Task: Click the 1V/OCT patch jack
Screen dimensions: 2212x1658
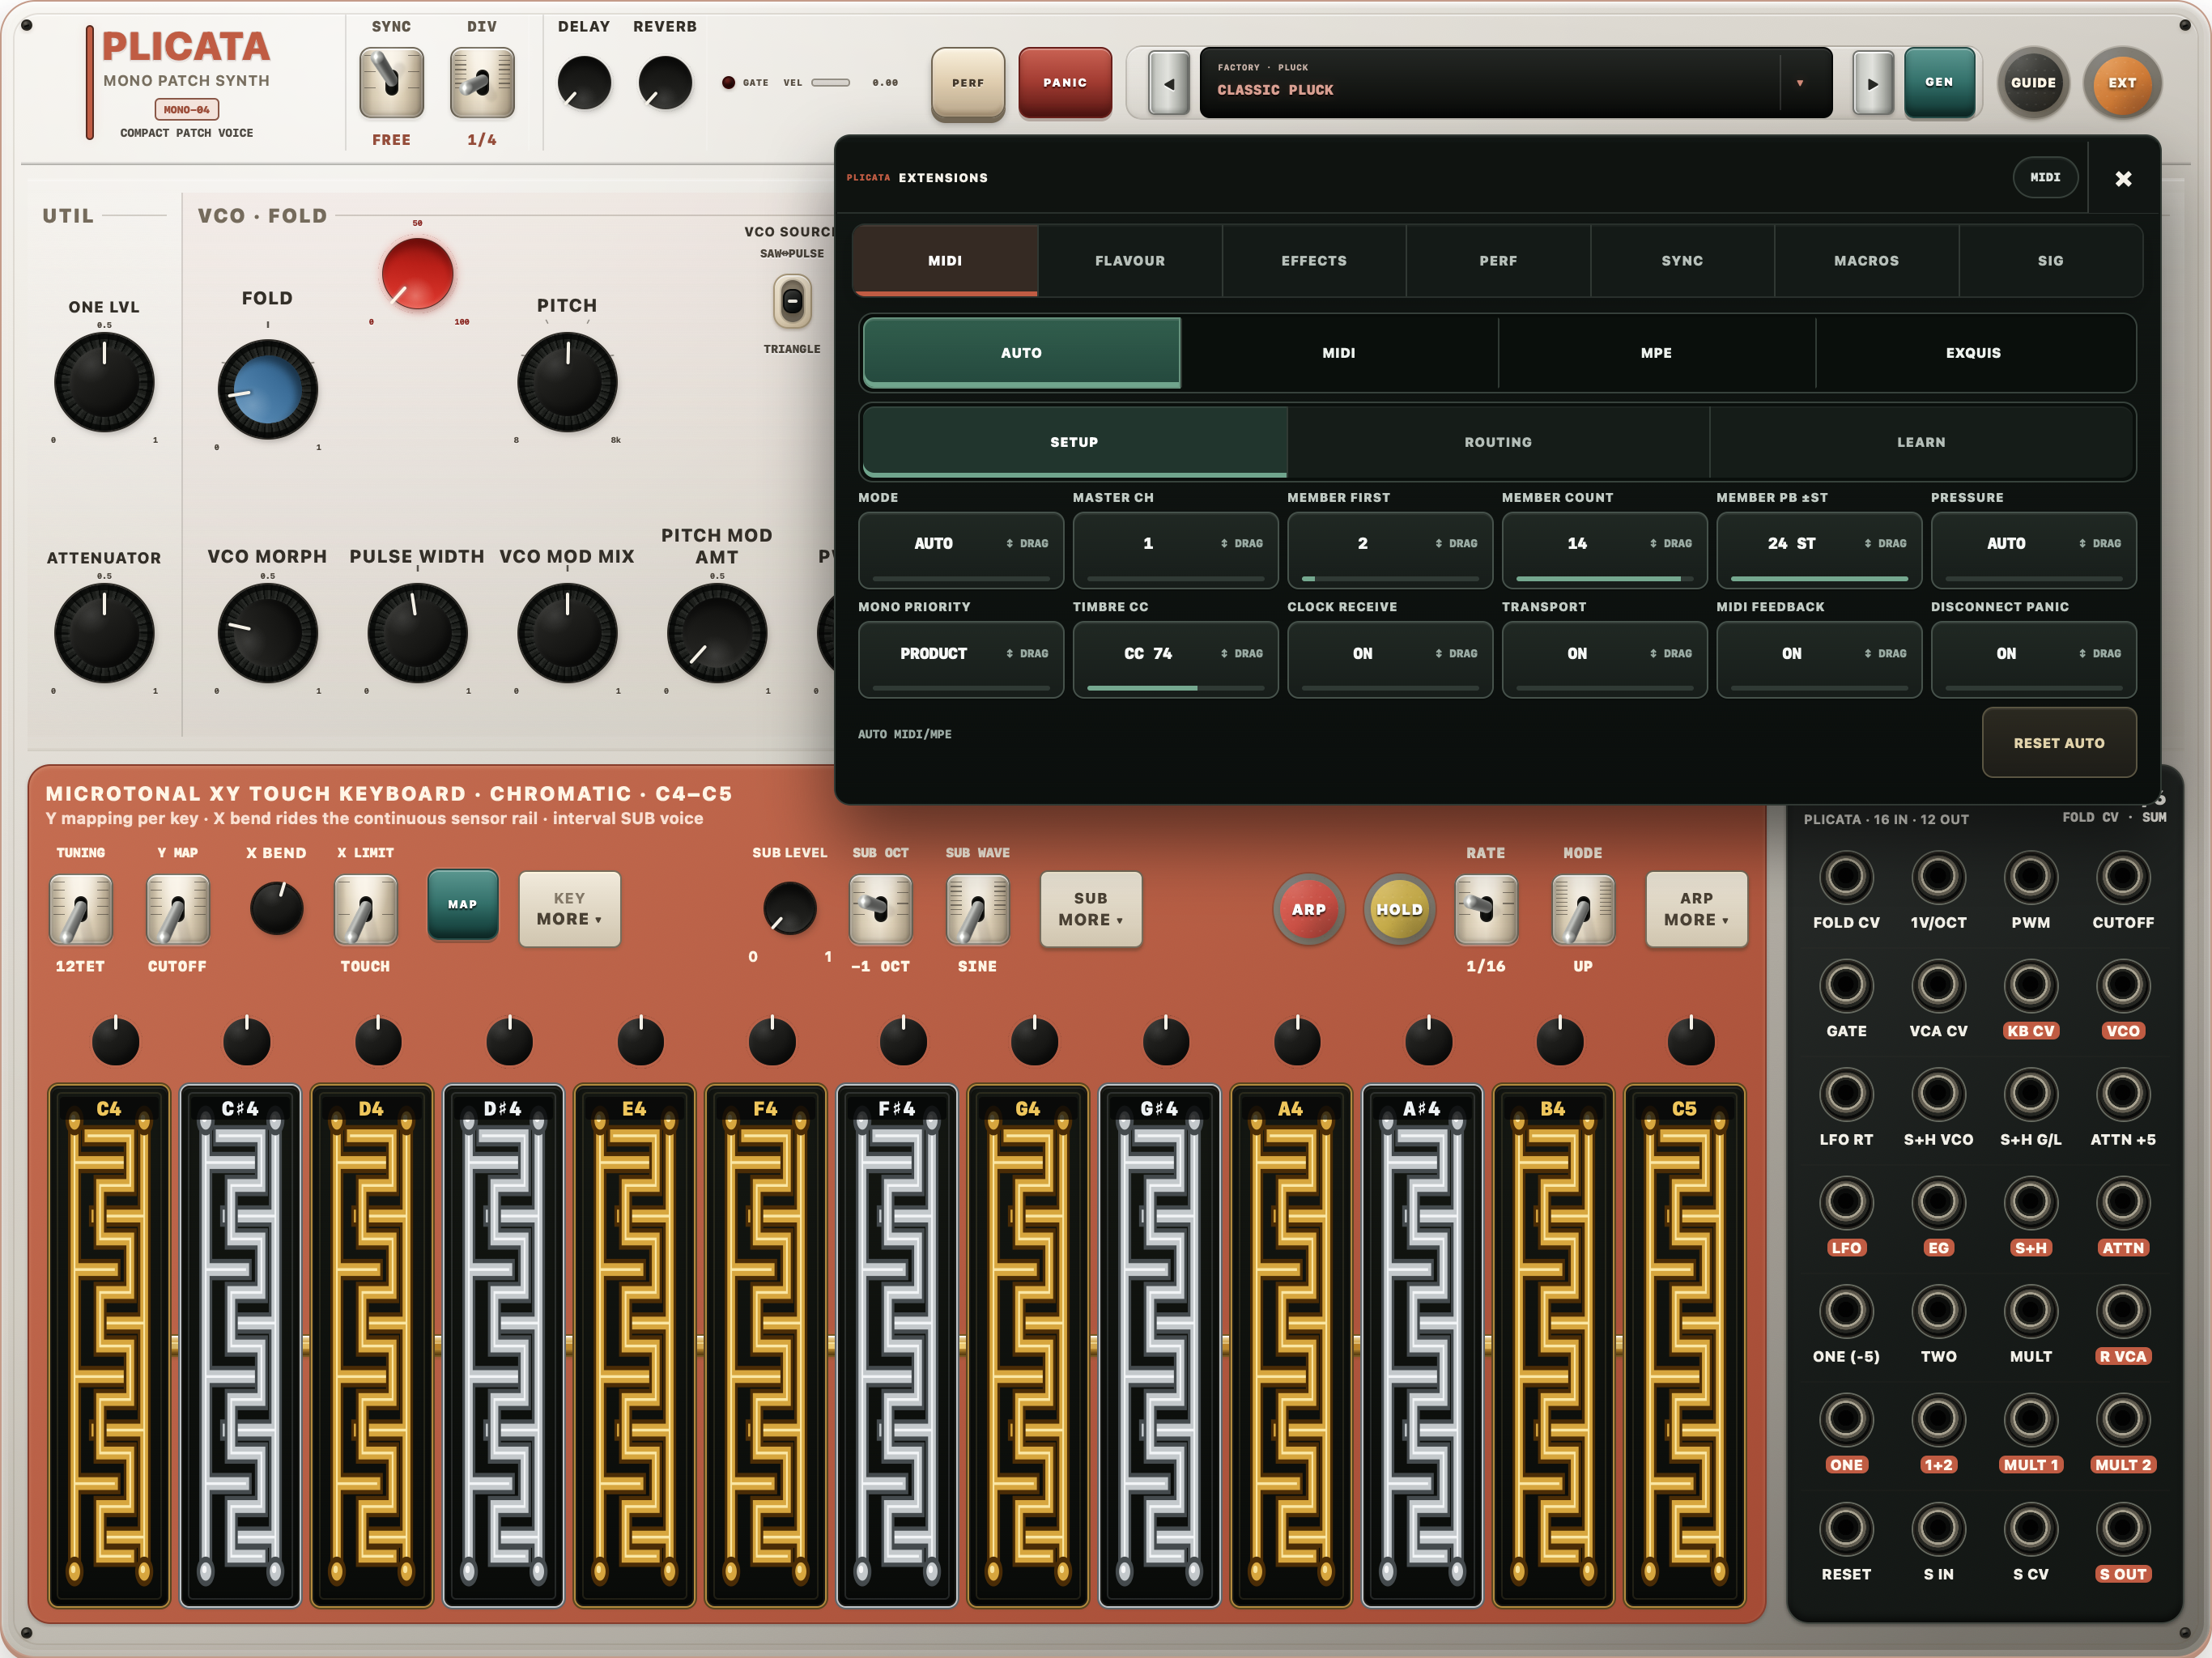Action: (1938, 877)
